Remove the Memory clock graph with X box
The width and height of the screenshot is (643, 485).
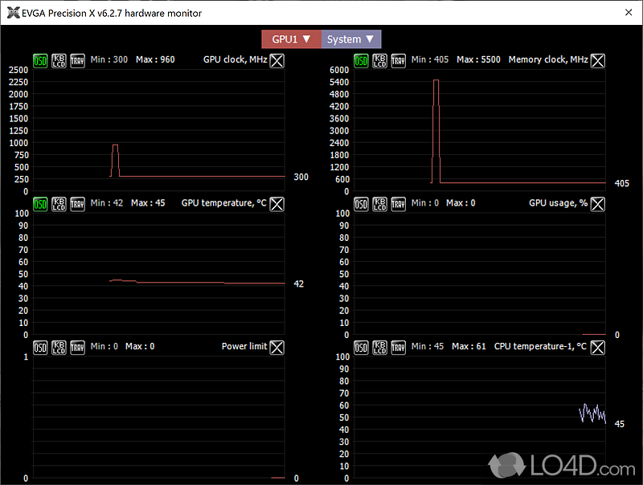pos(598,61)
